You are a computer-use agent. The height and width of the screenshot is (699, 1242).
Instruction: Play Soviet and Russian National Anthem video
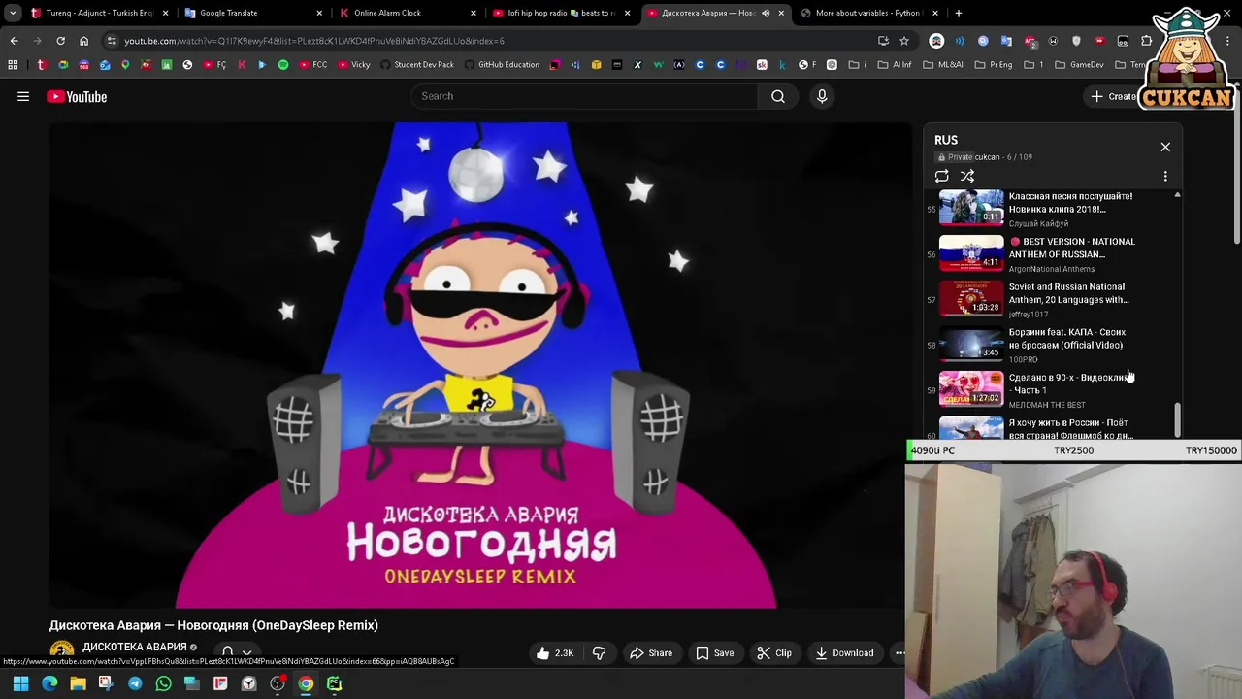tap(1048, 300)
